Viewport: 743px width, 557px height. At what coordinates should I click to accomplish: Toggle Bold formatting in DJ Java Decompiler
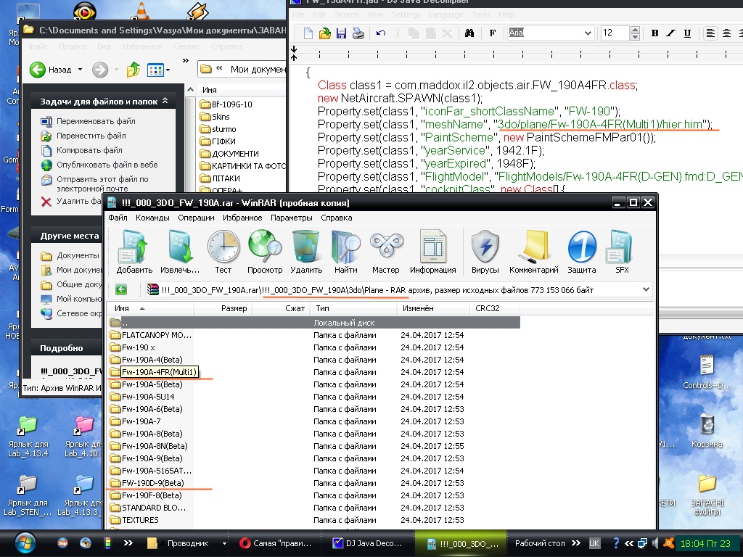(x=654, y=33)
